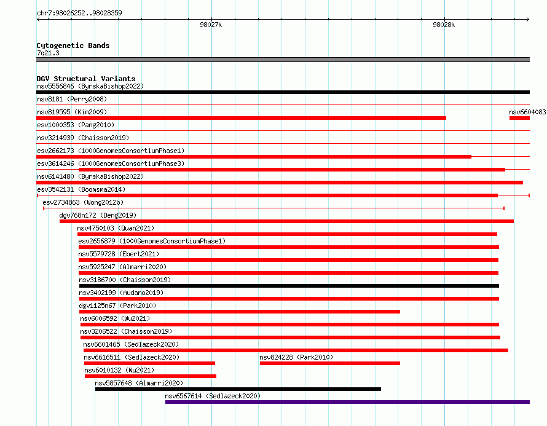Select the black bar for nsv3186700
Viewport: 547px width, 426px height.
click(x=289, y=286)
